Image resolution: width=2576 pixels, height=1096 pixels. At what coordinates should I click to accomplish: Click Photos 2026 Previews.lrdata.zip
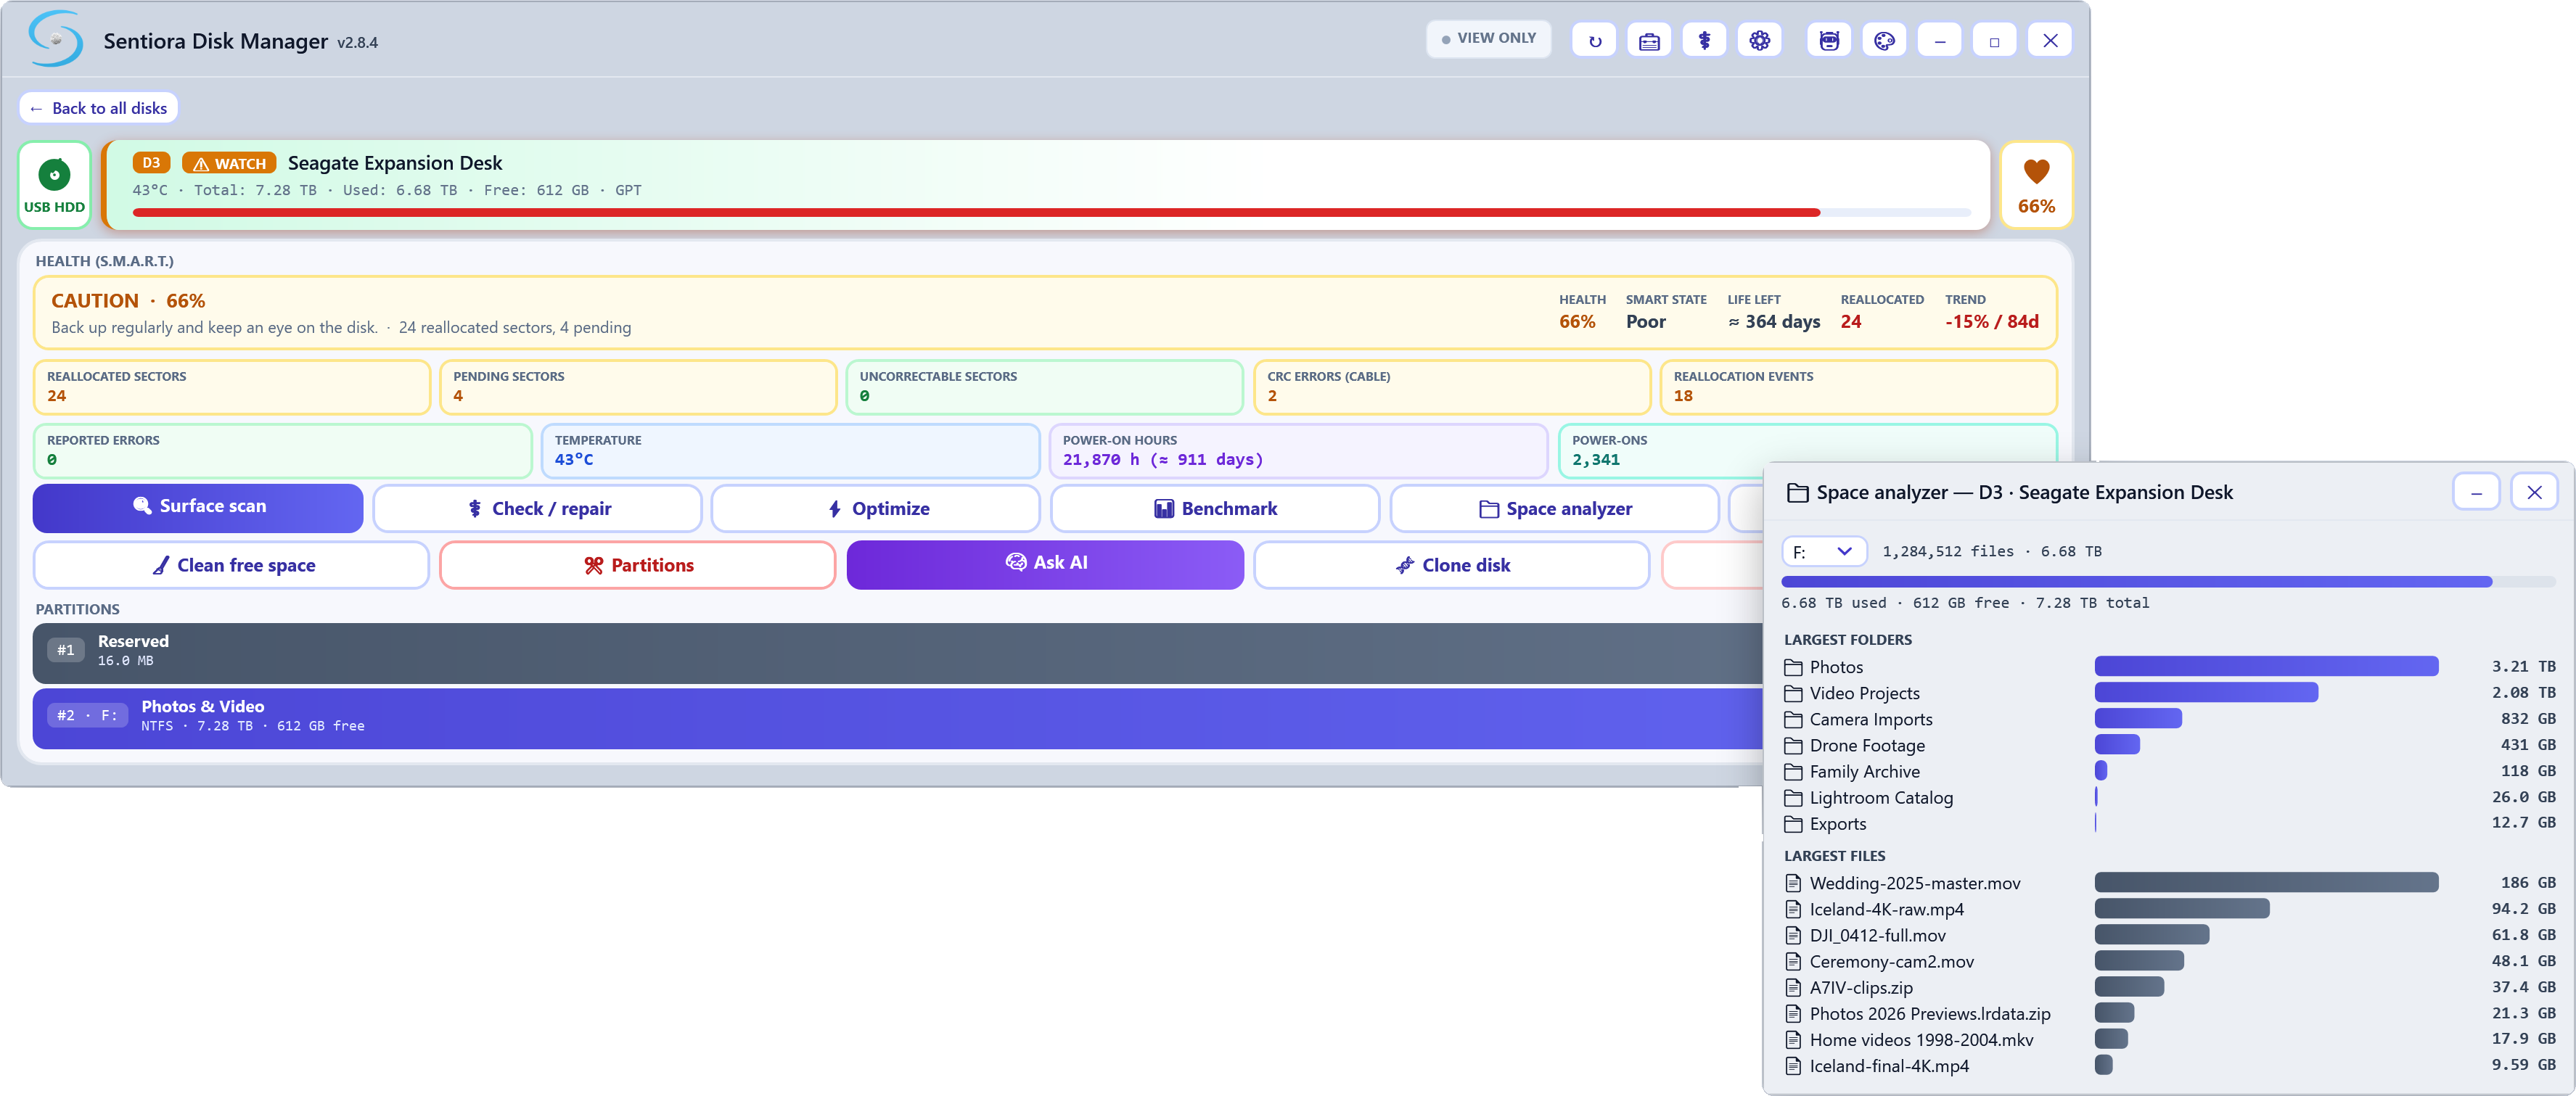tap(2169, 1013)
